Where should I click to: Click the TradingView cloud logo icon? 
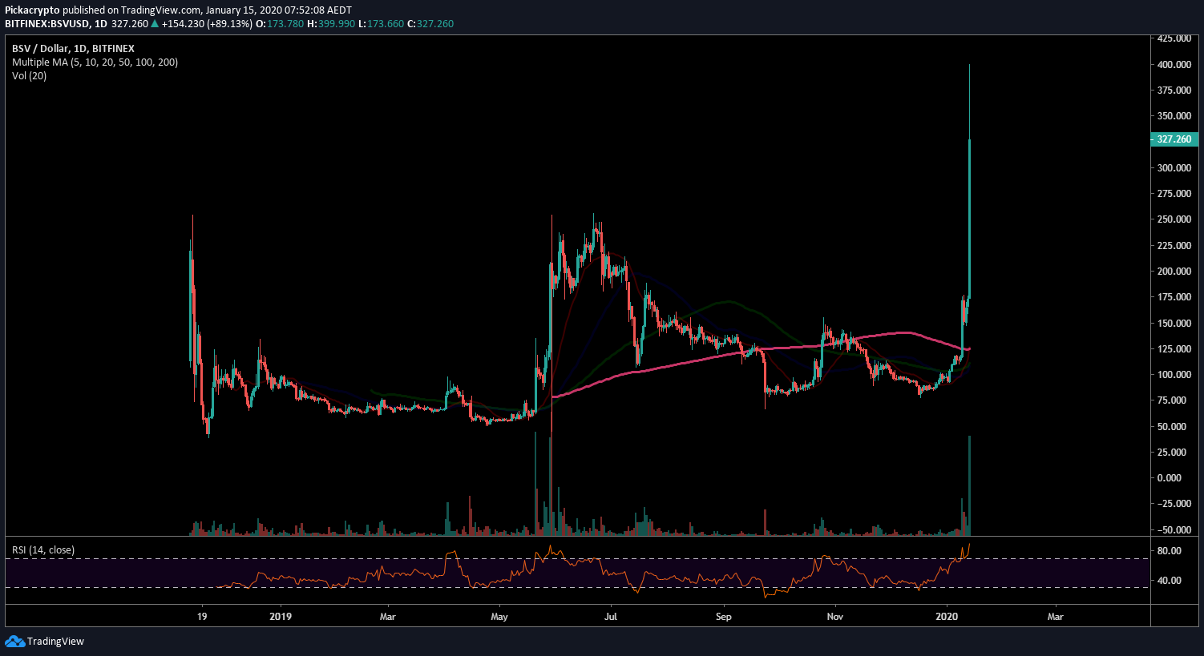(x=14, y=642)
